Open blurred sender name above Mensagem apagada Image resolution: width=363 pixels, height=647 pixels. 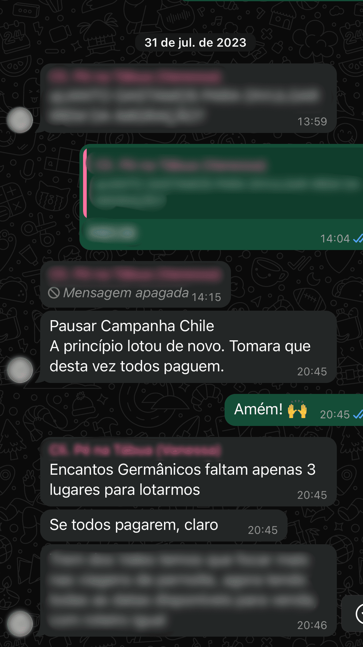135,274
